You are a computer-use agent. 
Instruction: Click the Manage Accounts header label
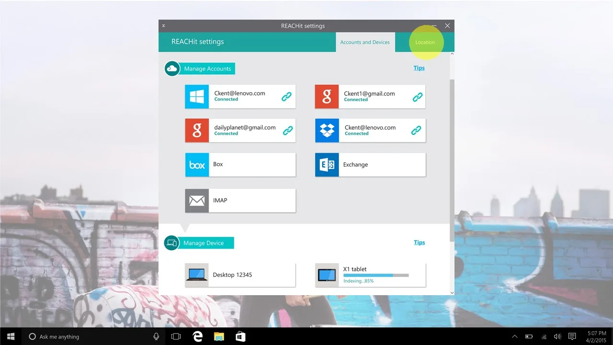click(207, 69)
